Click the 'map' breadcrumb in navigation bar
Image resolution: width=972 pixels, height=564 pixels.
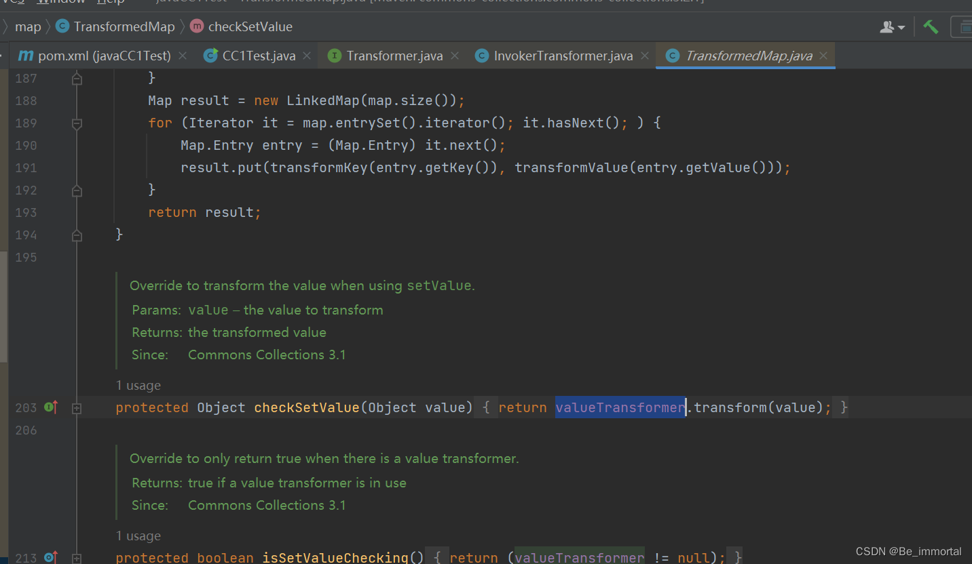pos(28,26)
